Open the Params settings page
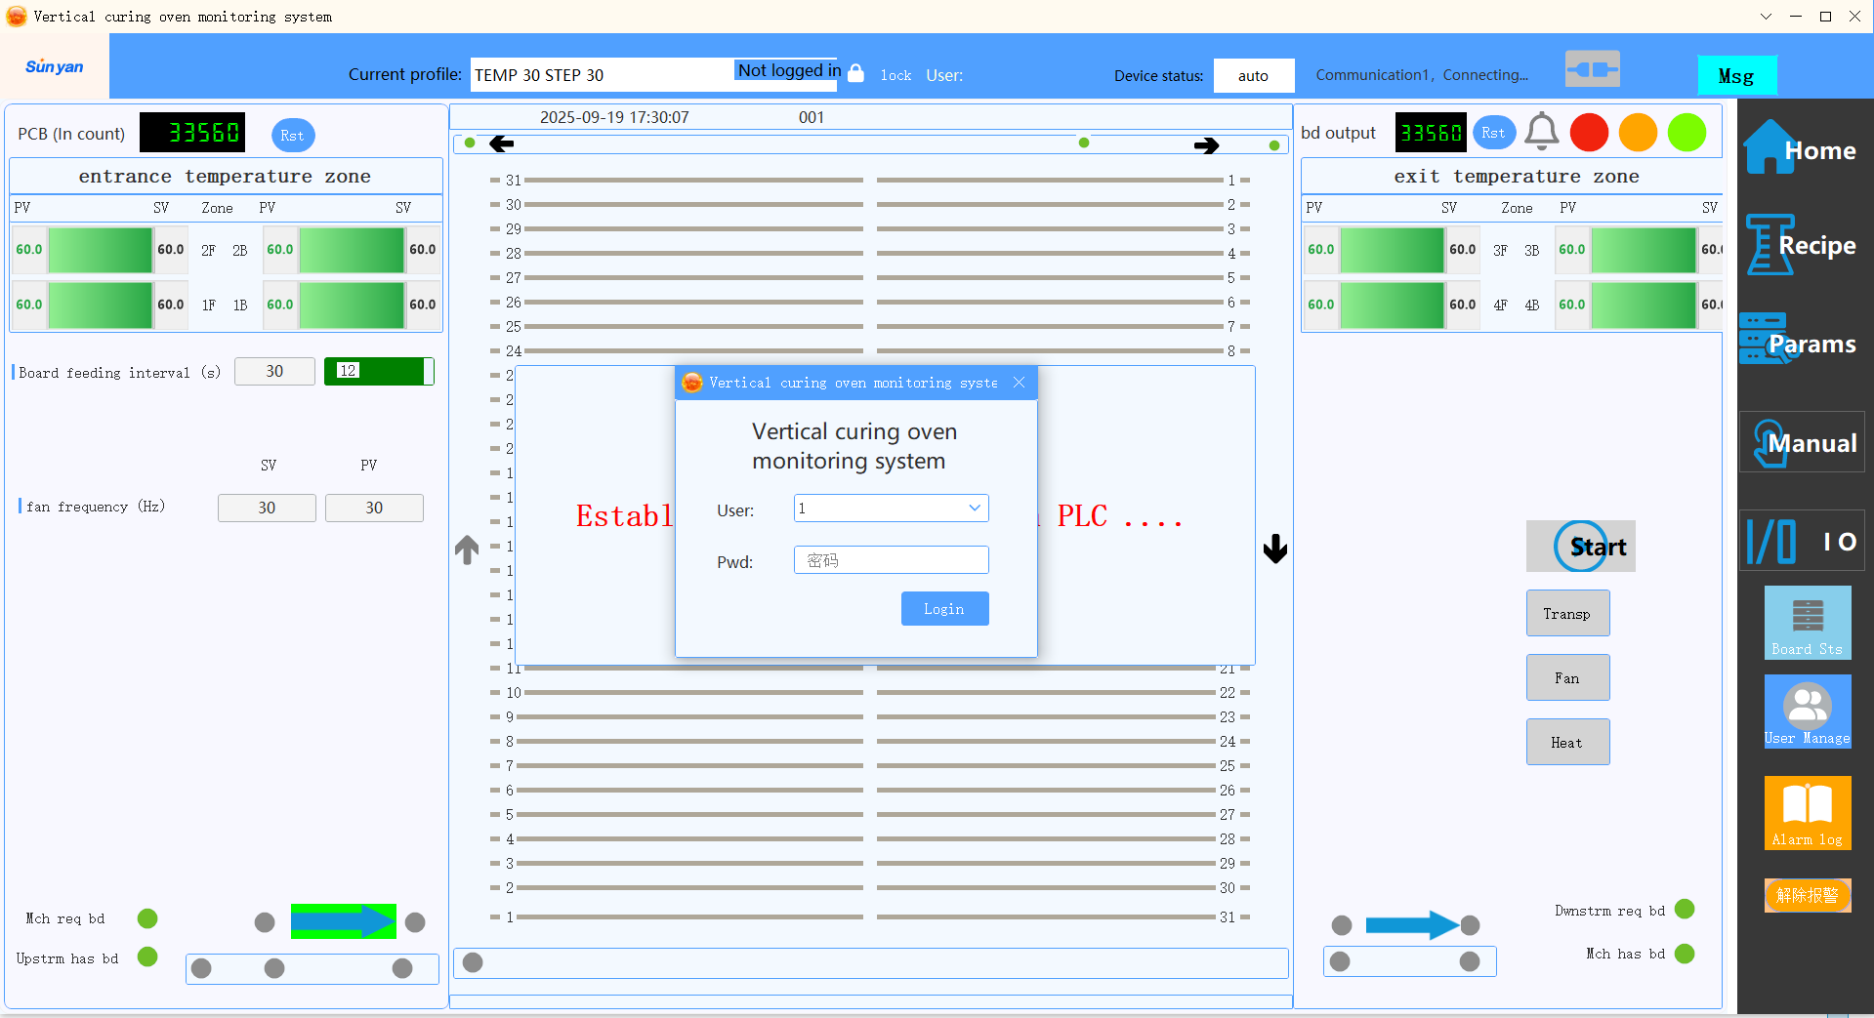 (x=1800, y=343)
